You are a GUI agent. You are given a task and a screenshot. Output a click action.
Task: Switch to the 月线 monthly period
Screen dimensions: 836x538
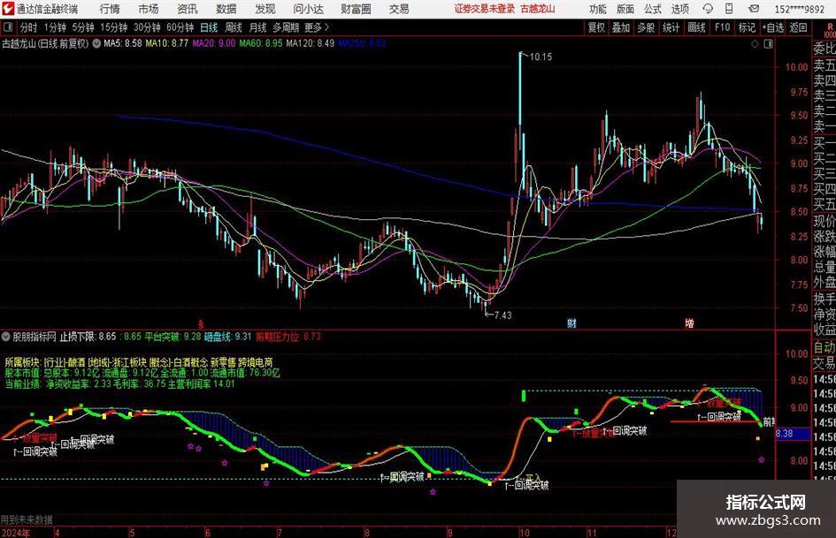point(258,27)
